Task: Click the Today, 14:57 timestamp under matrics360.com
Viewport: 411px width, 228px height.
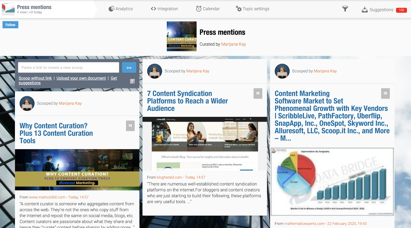Action: point(78,197)
